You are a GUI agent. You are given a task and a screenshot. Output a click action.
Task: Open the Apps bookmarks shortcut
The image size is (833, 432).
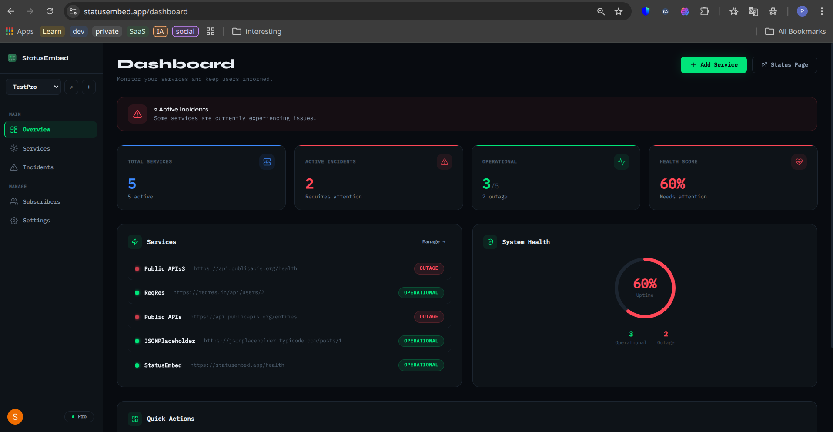[20, 31]
